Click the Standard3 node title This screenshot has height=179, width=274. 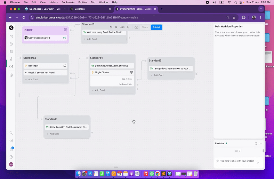pyautogui.click(x=51, y=119)
